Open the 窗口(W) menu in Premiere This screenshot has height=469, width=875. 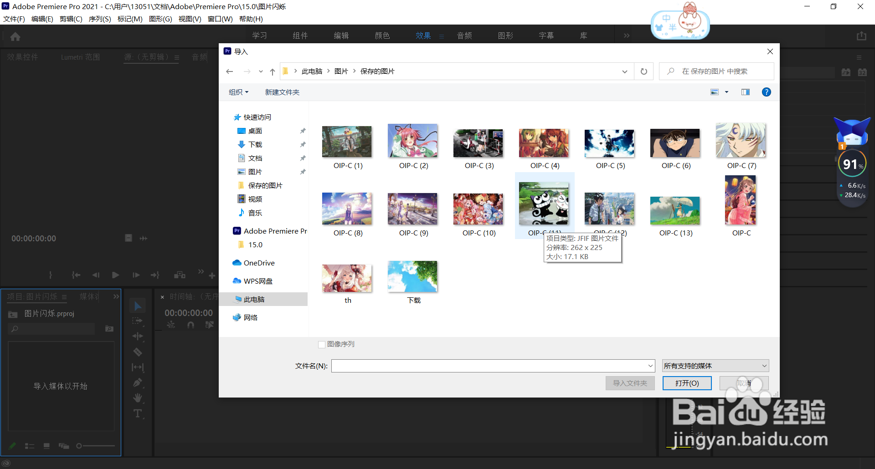click(x=220, y=19)
